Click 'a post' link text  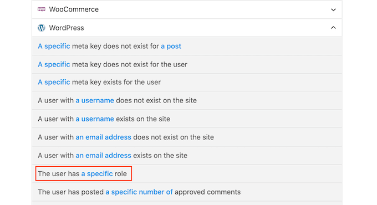click(x=171, y=46)
